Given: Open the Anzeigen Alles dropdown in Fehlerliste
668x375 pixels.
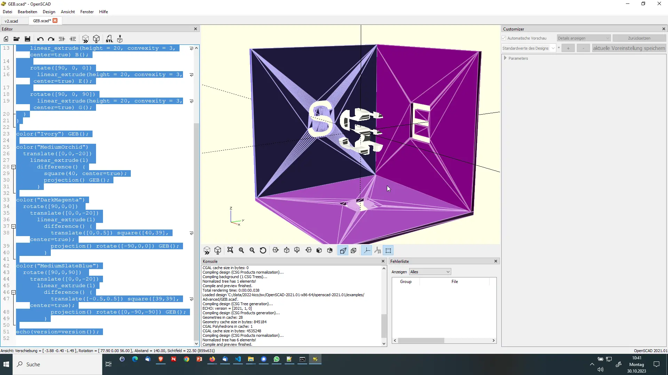Looking at the screenshot, I should [430, 272].
